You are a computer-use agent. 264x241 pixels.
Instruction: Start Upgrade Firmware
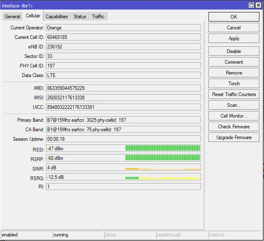[234, 137]
